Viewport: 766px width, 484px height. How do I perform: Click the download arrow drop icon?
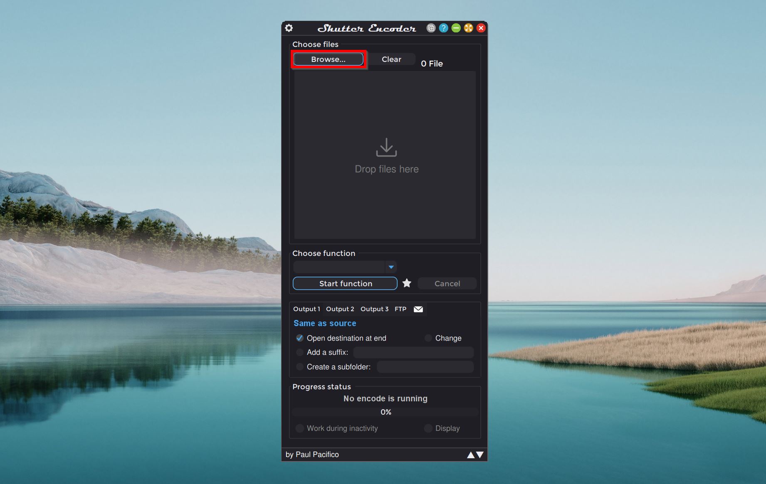tap(386, 147)
